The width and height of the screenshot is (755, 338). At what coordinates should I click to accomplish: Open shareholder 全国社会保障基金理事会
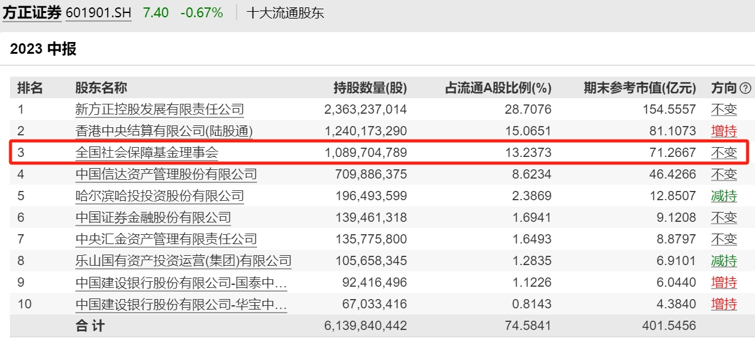147,153
